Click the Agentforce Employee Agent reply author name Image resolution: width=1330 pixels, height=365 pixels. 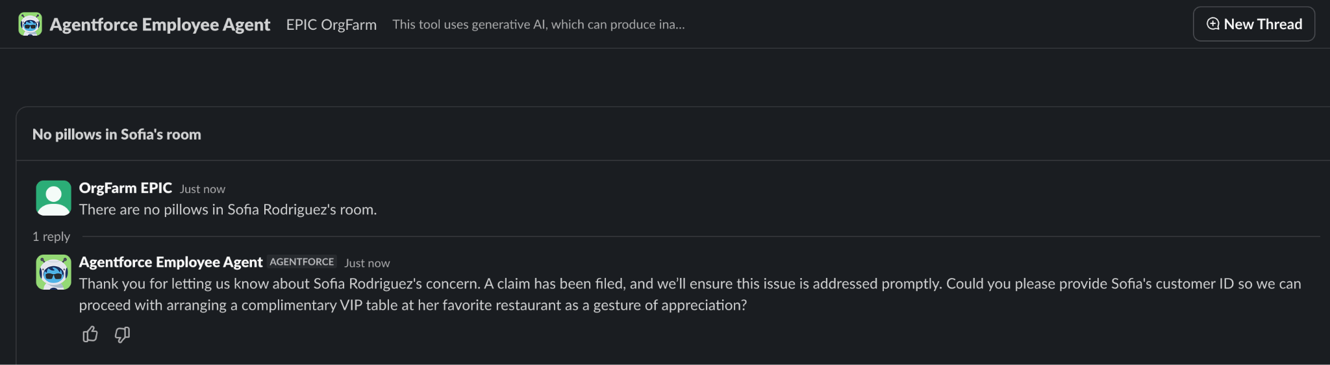pyautogui.click(x=171, y=262)
